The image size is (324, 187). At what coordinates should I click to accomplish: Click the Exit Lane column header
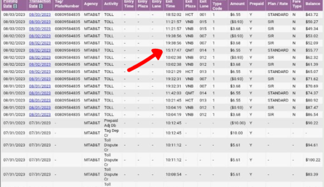204,4
